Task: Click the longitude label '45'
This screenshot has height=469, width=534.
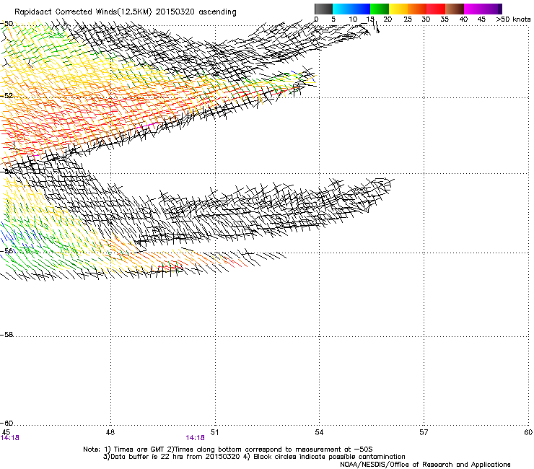Action: coord(6,432)
